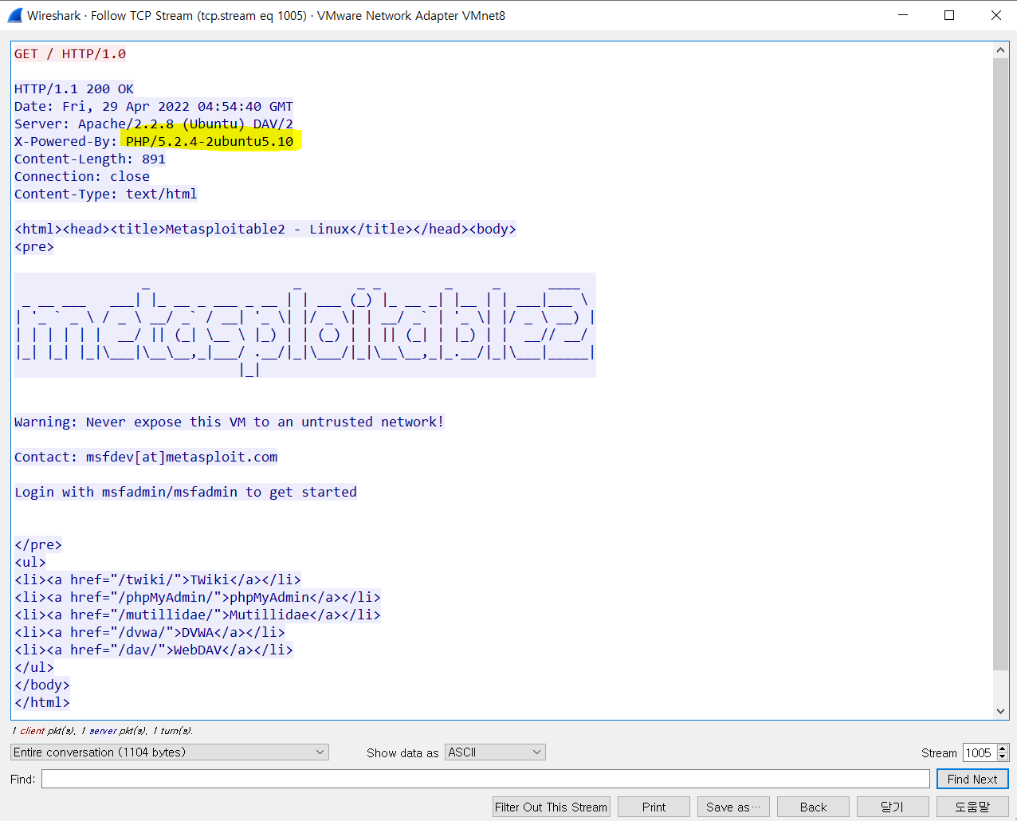Click the Connection: close line
Viewport: 1017px width, 821px height.
click(x=82, y=176)
